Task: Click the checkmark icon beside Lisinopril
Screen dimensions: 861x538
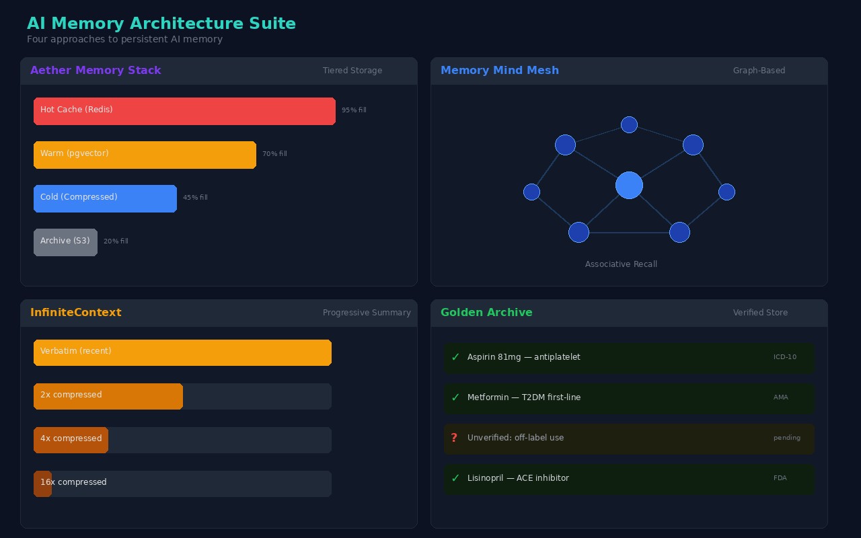Action: pyautogui.click(x=455, y=478)
